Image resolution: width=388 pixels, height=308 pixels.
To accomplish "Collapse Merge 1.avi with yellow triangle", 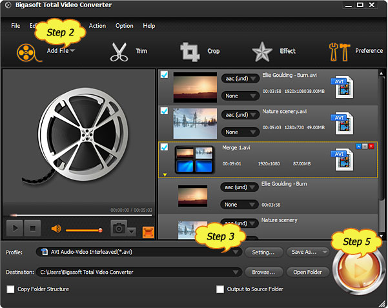I will (x=165, y=175).
